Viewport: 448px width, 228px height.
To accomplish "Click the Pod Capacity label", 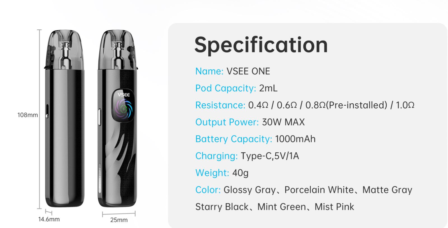I will [225, 88].
